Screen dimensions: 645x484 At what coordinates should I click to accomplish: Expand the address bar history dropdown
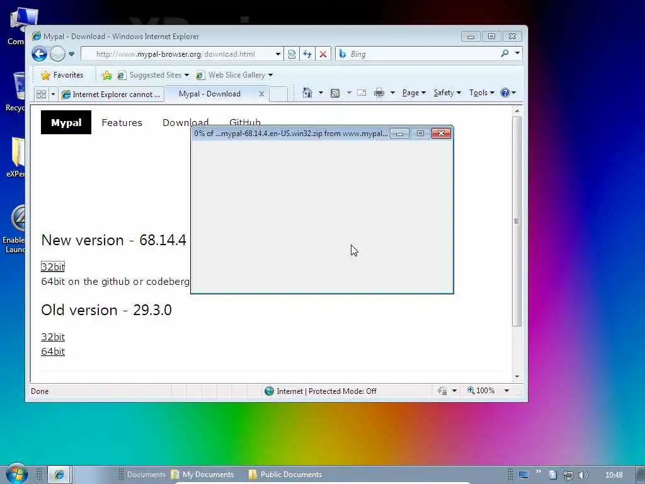coord(278,54)
